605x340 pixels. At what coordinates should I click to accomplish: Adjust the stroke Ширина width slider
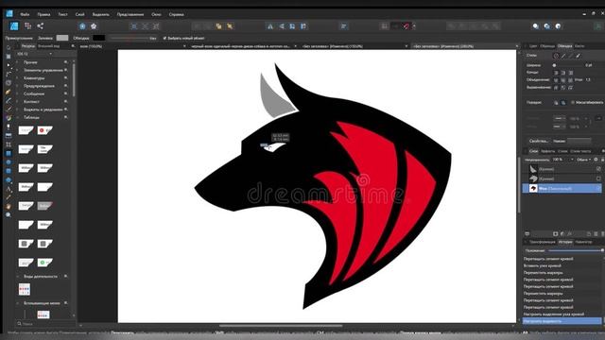click(567, 65)
